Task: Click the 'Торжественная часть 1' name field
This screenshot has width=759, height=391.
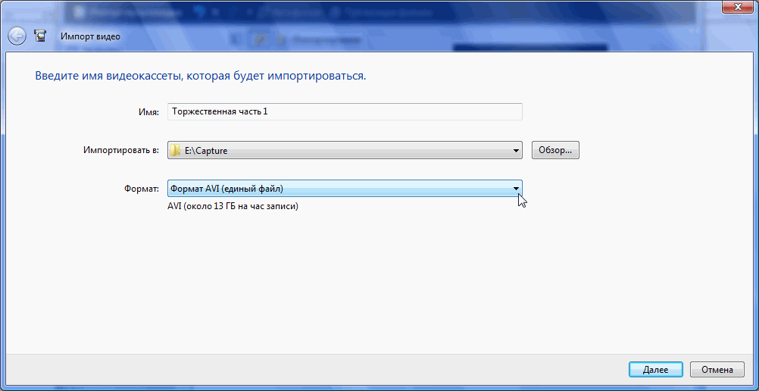Action: click(345, 111)
